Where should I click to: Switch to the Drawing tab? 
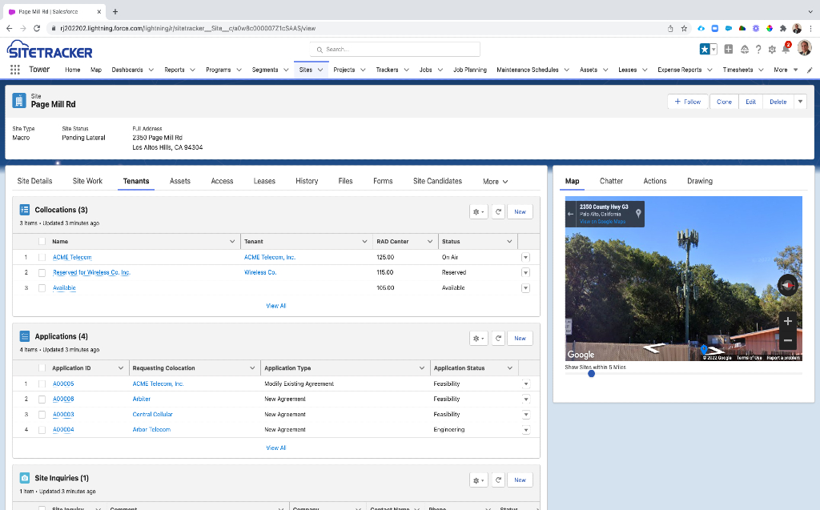pyautogui.click(x=700, y=181)
